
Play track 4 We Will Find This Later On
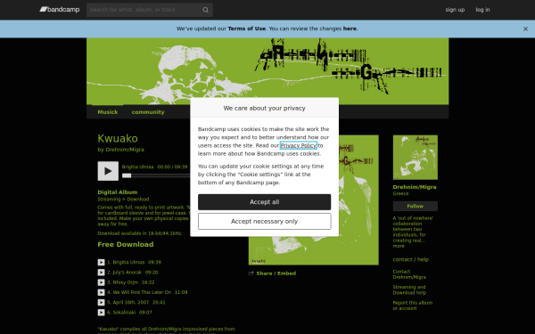(102, 292)
